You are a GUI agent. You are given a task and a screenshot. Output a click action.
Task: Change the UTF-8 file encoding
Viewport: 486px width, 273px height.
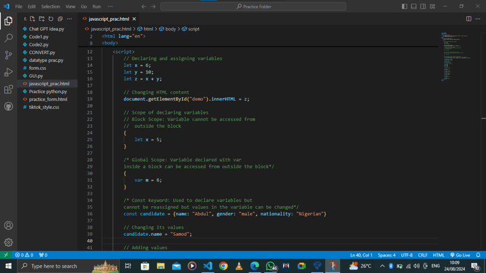(x=406, y=255)
